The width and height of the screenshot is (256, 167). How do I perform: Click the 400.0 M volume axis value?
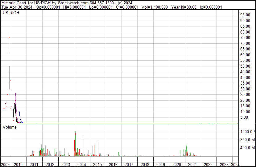coord(247,148)
